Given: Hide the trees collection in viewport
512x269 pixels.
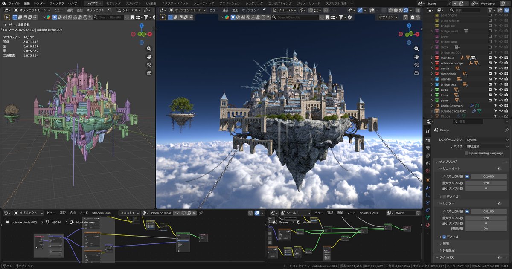Looking at the screenshot, I should click(x=501, y=95).
